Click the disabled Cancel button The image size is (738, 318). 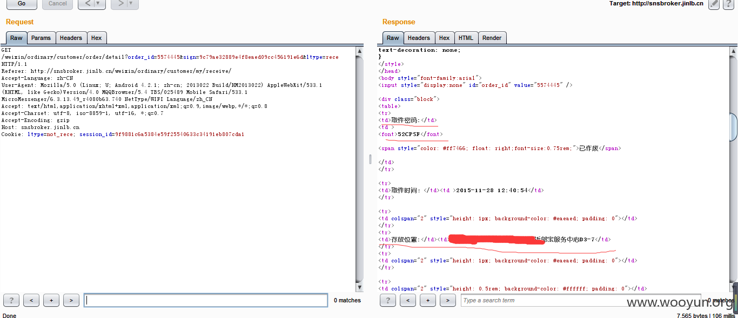pyautogui.click(x=58, y=4)
